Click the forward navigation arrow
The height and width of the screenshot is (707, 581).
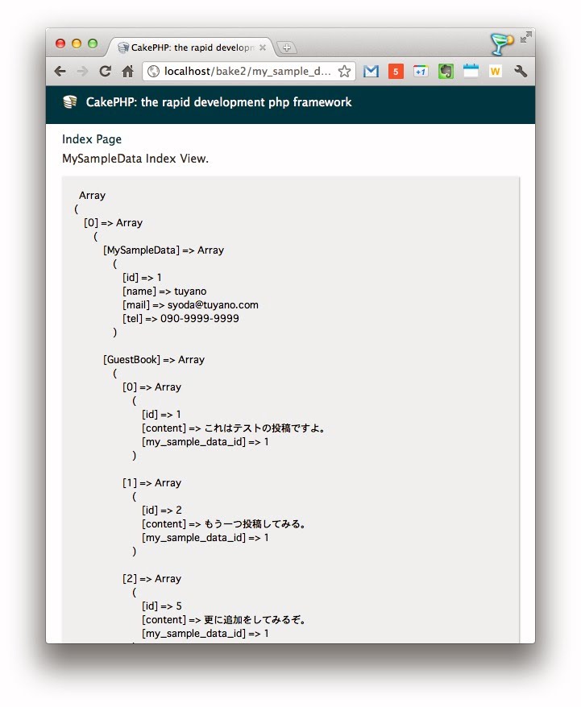pyautogui.click(x=82, y=72)
